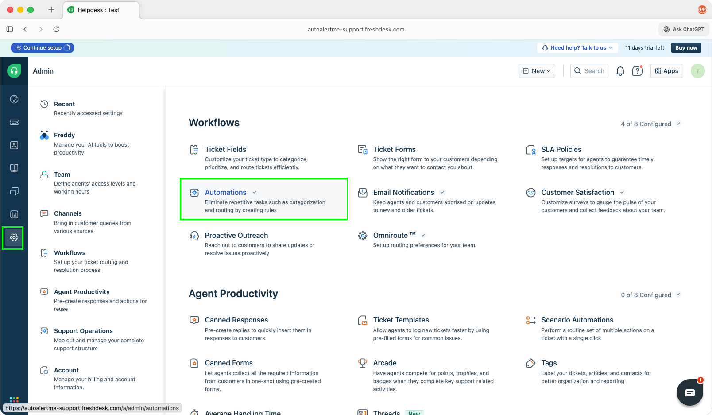Click the Buy now button
This screenshot has height=415, width=712.
[x=686, y=48]
